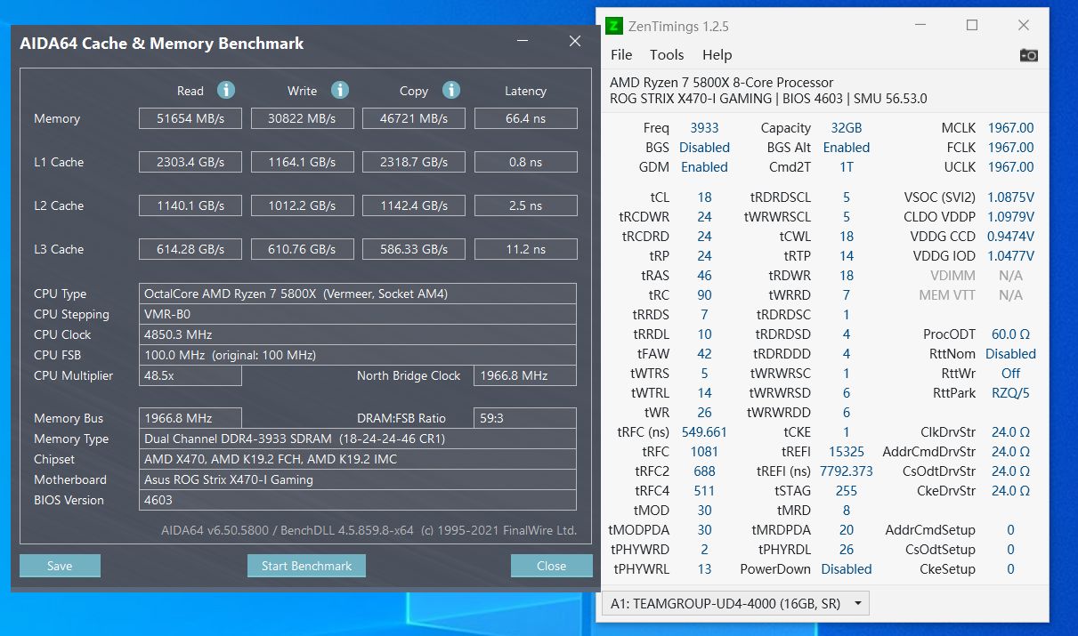Select the L3 Cache read speed field

(190, 249)
